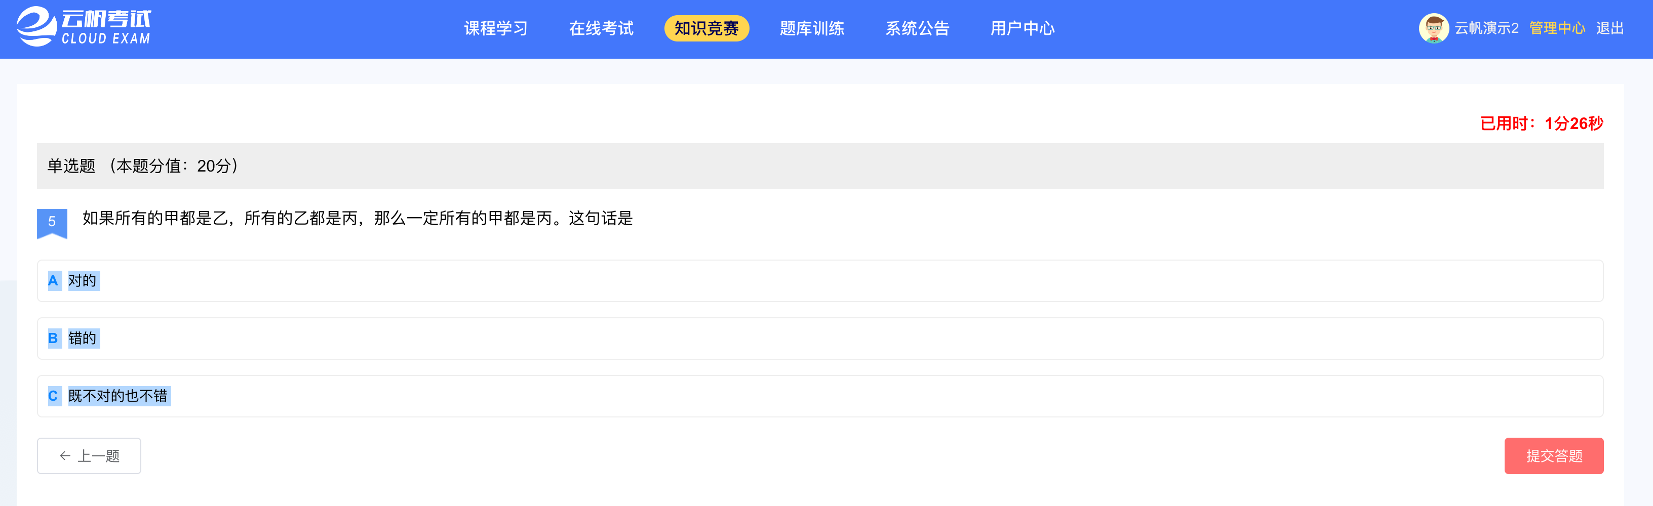Image resolution: width=1653 pixels, height=506 pixels.
Task: Open the 在线考试 menu item
Action: click(601, 28)
